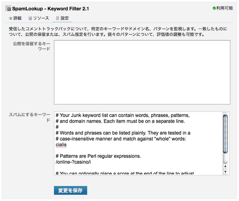Screen dimensions: 239x201
Task: Click the 利用可能 status label
Action: pyautogui.click(x=224, y=8)
